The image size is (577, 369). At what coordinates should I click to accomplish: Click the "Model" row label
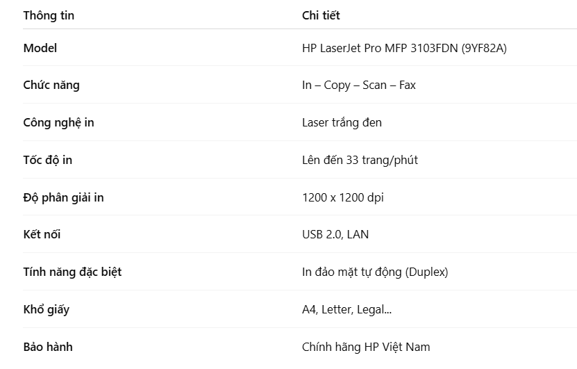click(x=40, y=48)
